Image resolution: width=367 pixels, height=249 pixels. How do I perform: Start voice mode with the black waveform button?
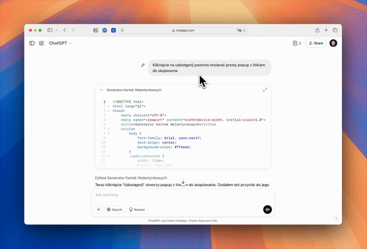point(267,209)
